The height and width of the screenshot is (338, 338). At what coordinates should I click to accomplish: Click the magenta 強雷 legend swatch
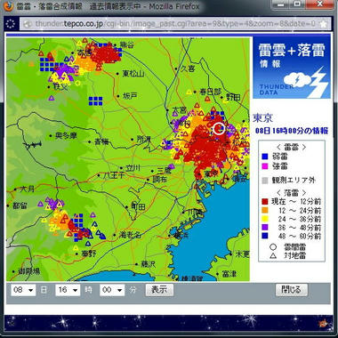pyautogui.click(x=265, y=166)
